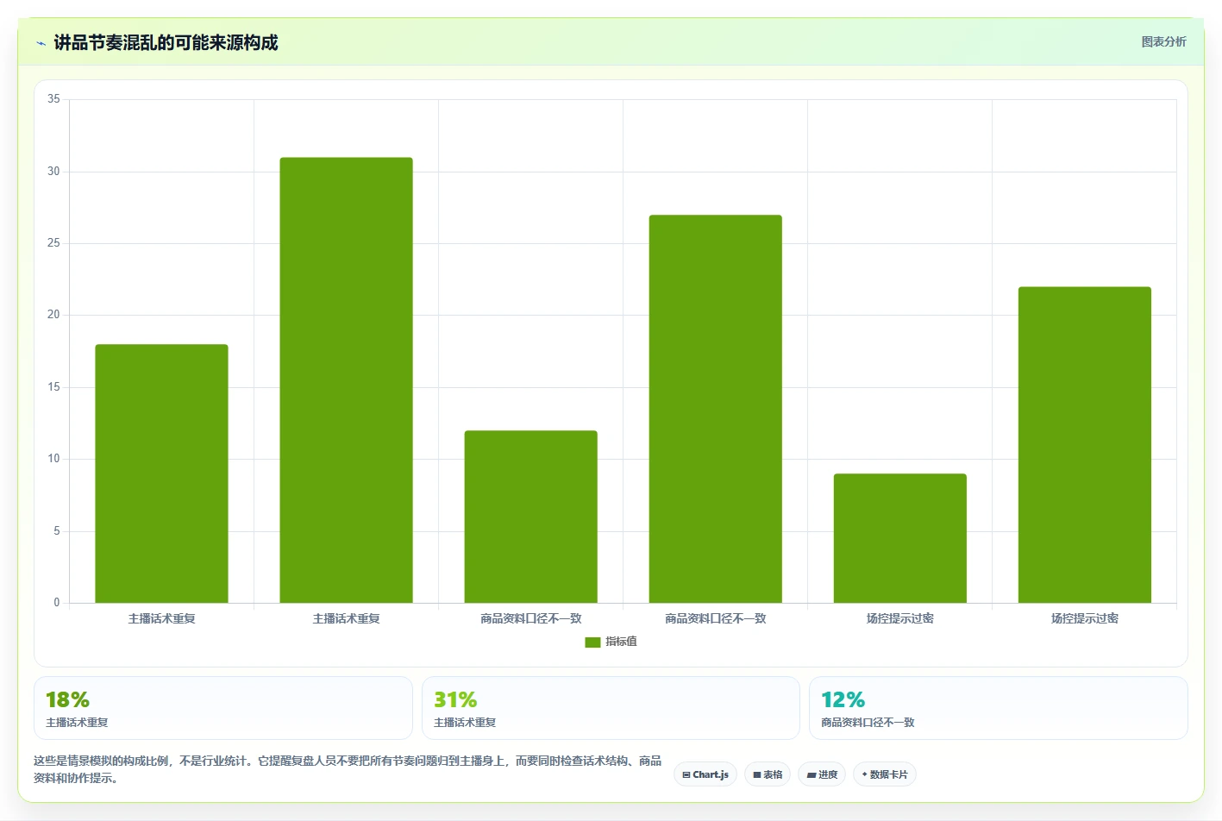Click the 场控提示过密 bar with value 9

coord(899,538)
